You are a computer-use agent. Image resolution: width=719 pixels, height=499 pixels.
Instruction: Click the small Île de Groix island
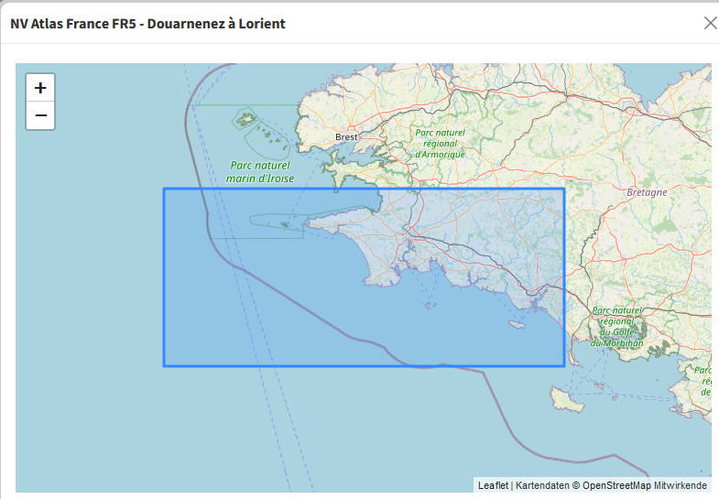point(517,324)
